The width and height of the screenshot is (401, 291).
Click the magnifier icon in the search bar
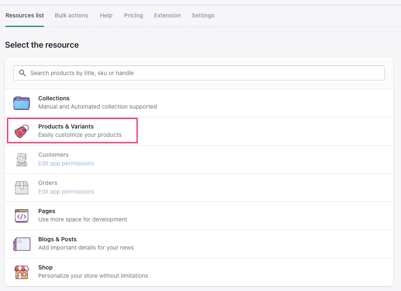tap(22, 73)
